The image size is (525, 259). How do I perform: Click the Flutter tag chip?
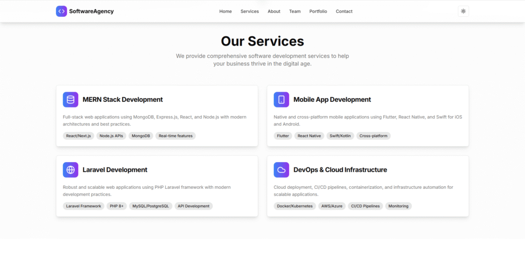coord(283,136)
